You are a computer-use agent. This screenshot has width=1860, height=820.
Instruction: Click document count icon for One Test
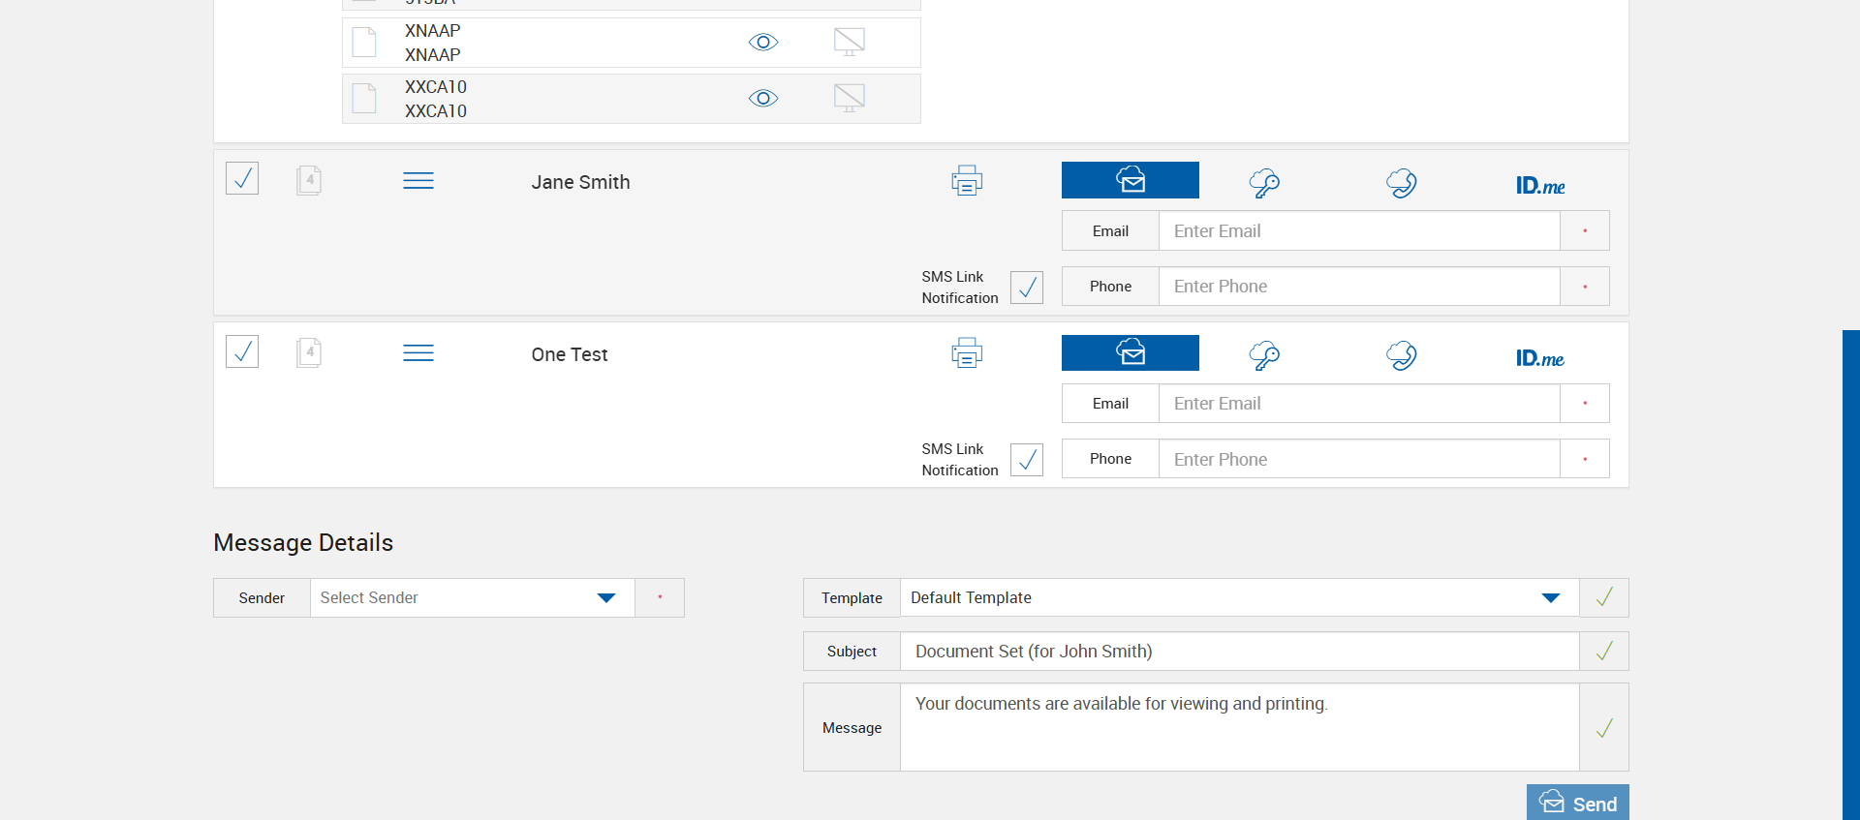[x=309, y=352]
